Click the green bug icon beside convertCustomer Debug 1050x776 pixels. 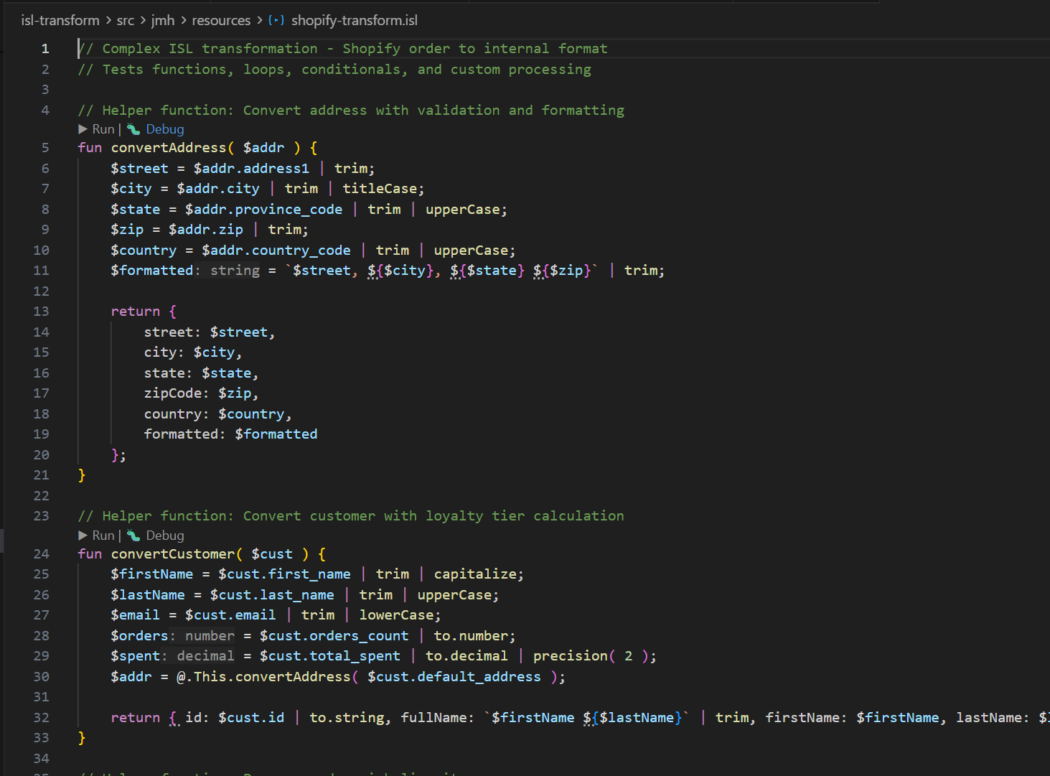[x=133, y=535]
